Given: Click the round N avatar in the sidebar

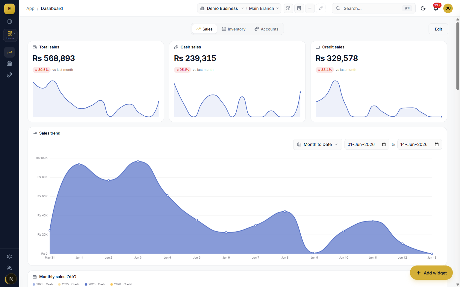Looking at the screenshot, I should [x=11, y=279].
